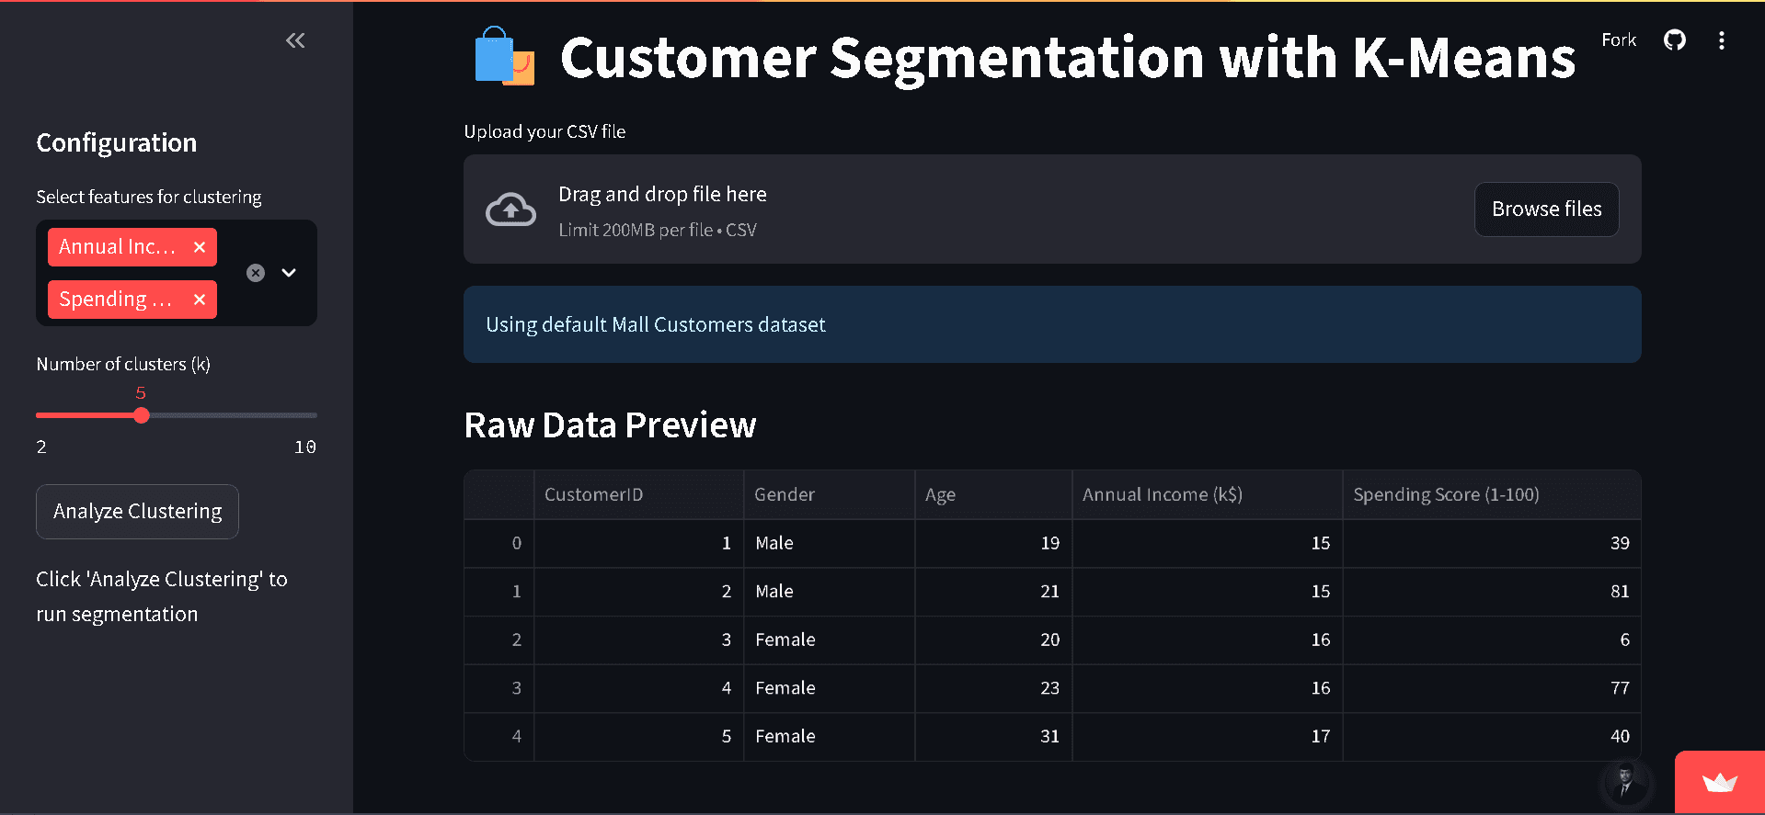1765x815 pixels.
Task: Click the 'Using default Mall Customers dataset' banner
Action: click(1052, 324)
